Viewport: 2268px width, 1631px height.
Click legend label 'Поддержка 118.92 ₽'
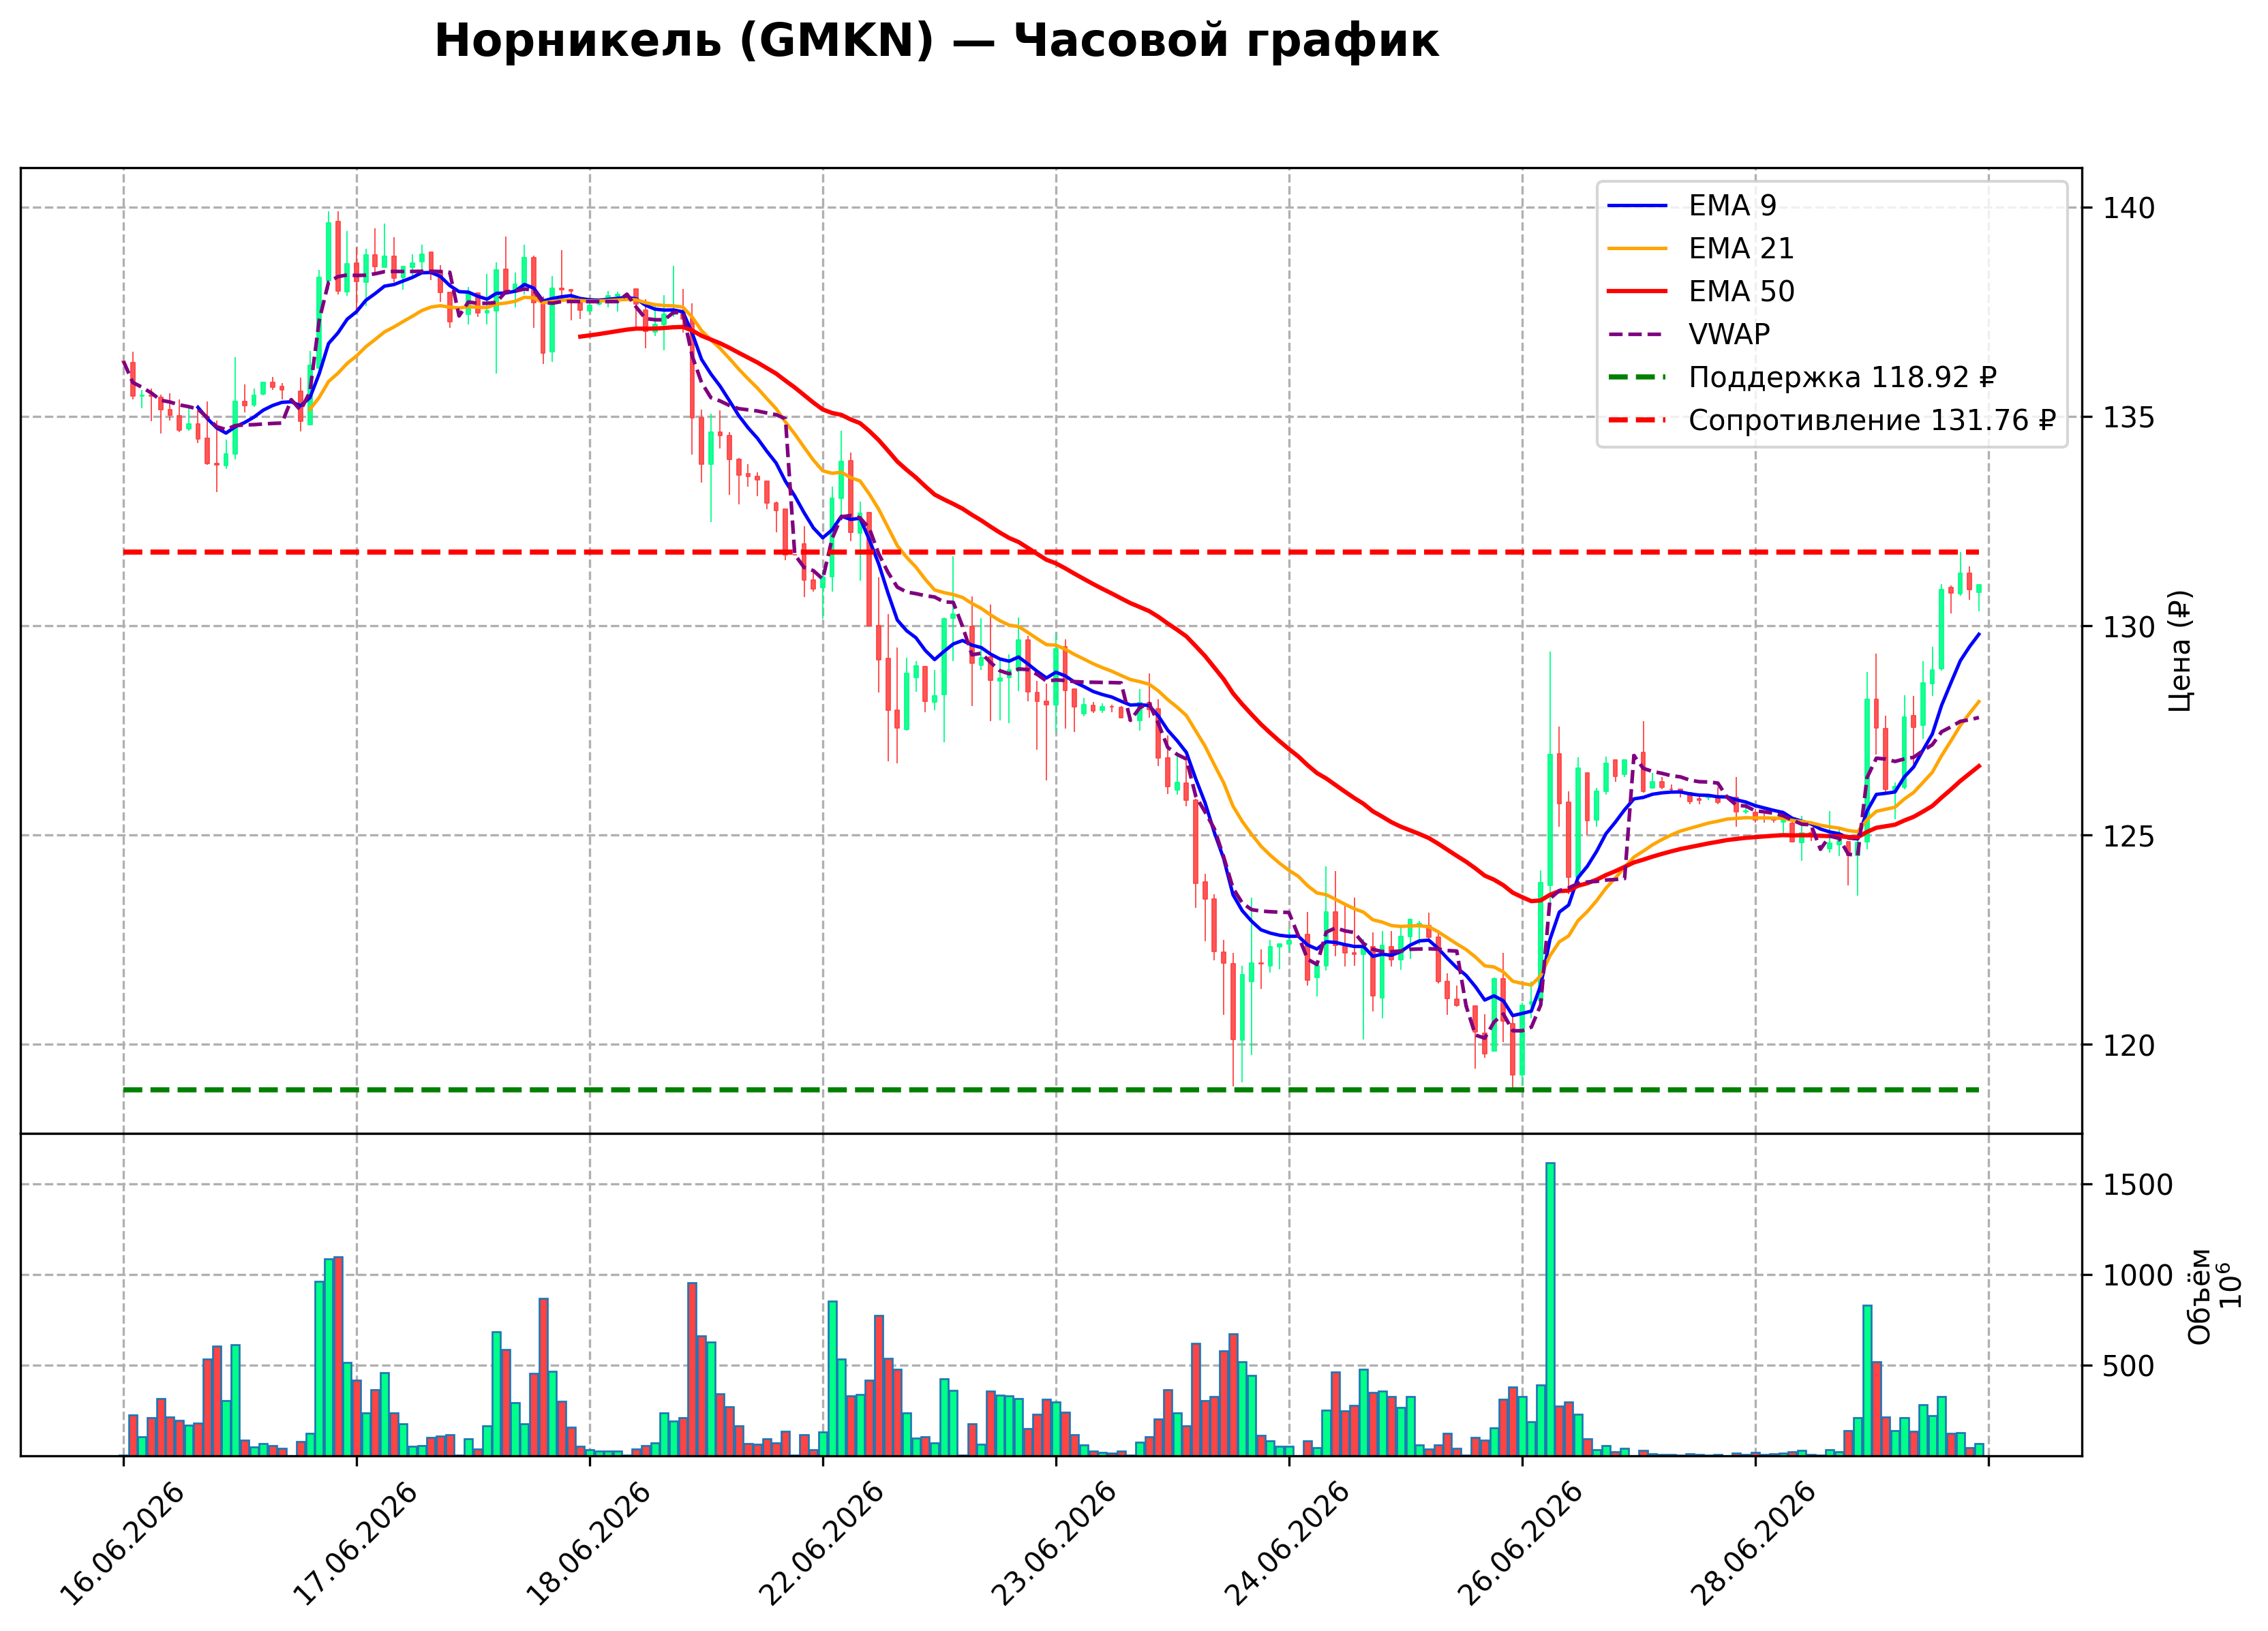point(1842,377)
